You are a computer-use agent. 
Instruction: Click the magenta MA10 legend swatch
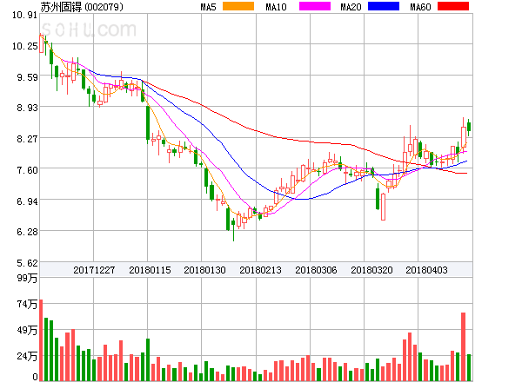[315, 6]
